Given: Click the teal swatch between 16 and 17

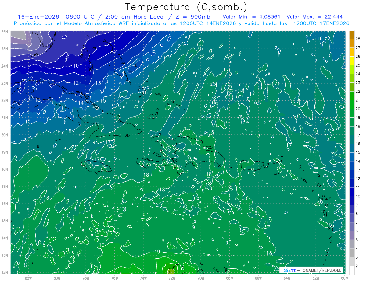Looking at the screenshot, I should 352,139.
